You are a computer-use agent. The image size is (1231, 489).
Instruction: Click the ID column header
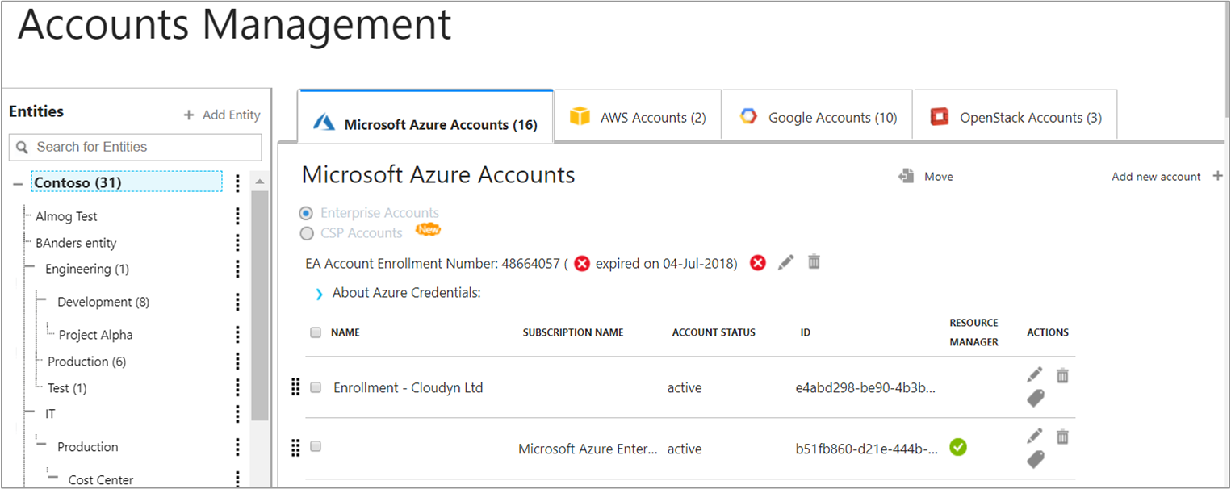point(806,332)
